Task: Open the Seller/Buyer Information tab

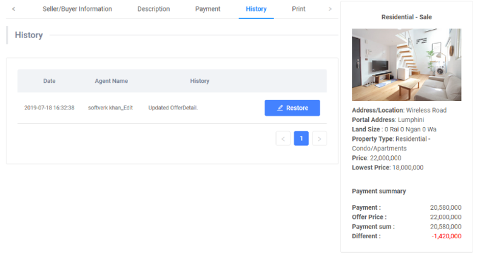Action: [77, 9]
